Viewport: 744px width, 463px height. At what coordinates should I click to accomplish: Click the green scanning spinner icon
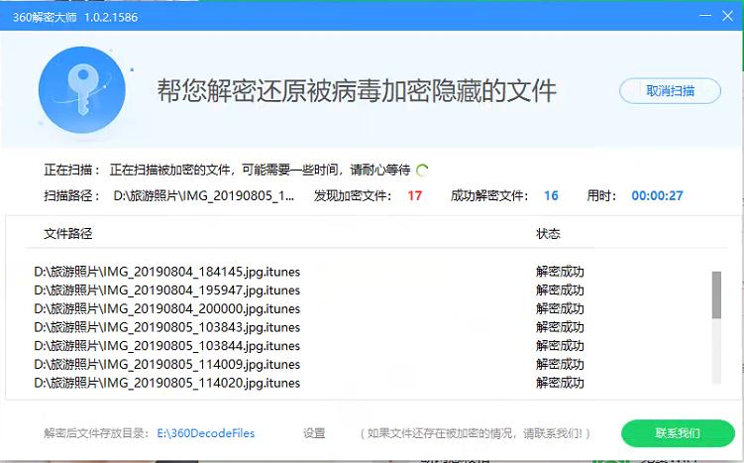pyautogui.click(x=423, y=170)
